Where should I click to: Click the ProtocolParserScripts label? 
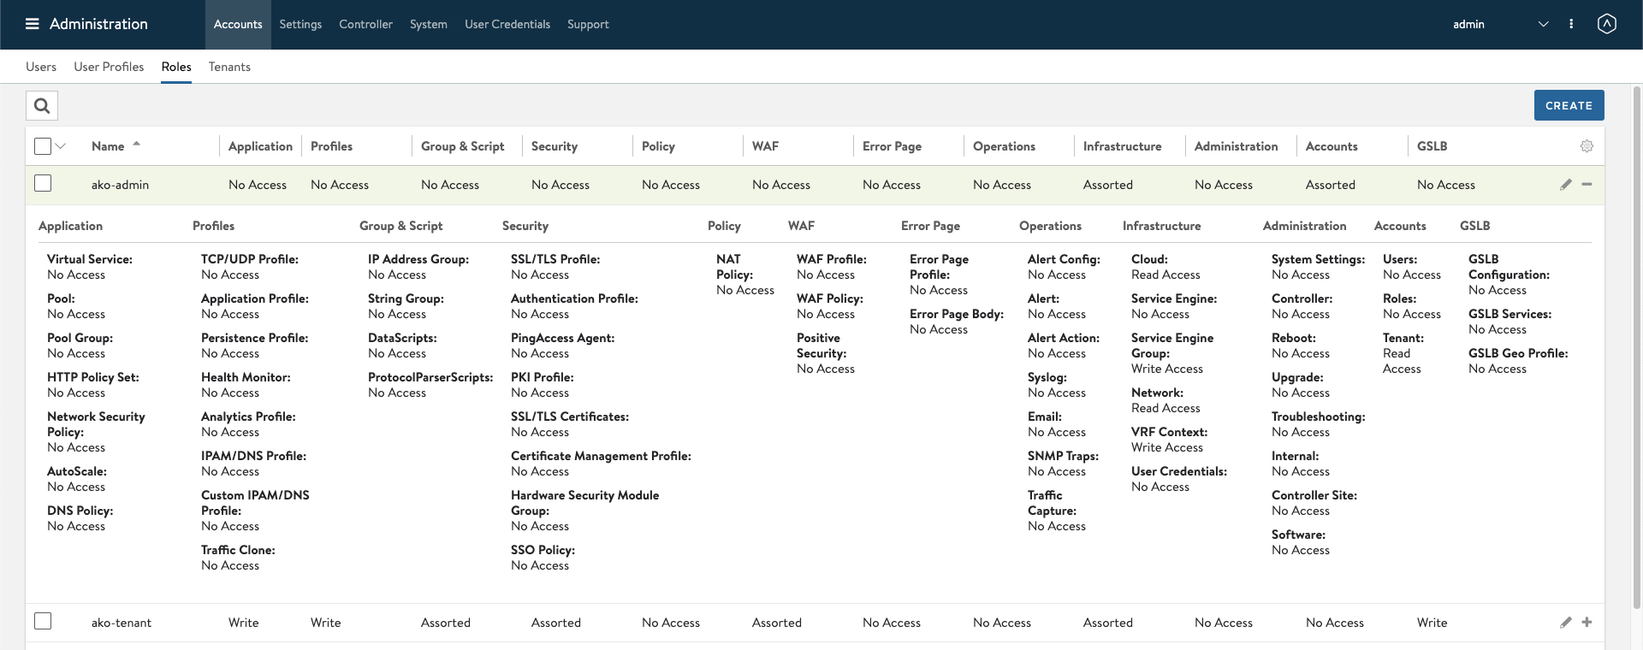430,377
